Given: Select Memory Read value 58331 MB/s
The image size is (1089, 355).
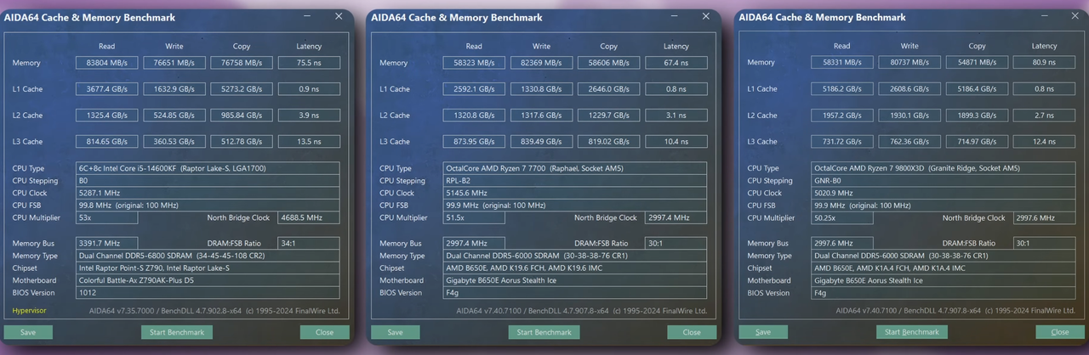Looking at the screenshot, I should [x=841, y=63].
